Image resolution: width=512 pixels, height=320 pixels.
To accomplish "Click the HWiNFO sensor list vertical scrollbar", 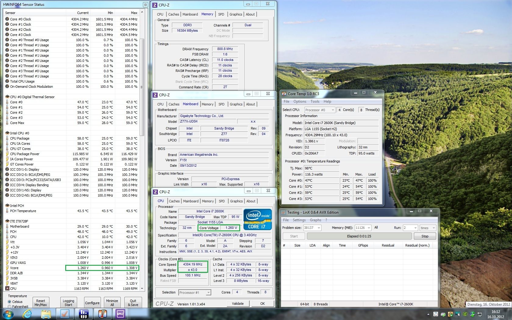I will pyautogui.click(x=142, y=87).
